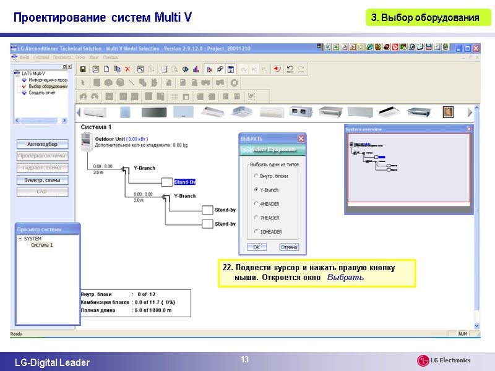This screenshot has width=495, height=371.
Task: Click the grey circular refresh icon
Action: [234, 83]
